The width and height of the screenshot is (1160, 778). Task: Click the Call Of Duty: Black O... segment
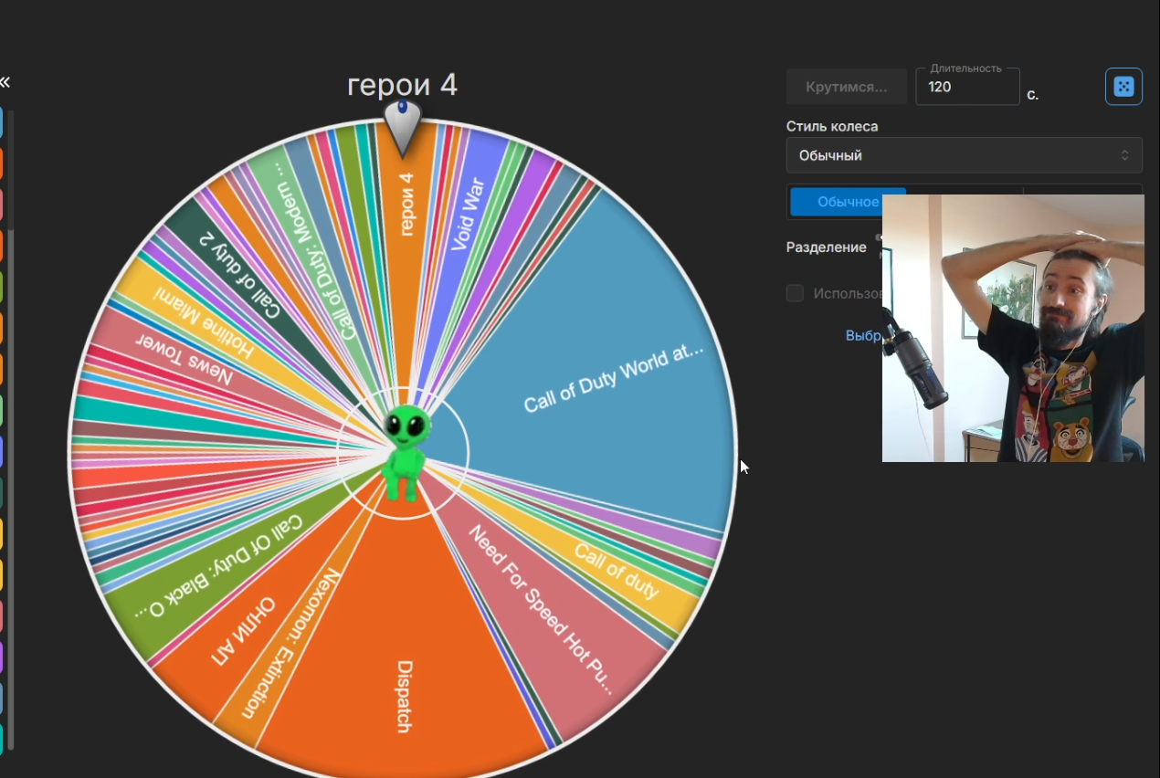218,566
